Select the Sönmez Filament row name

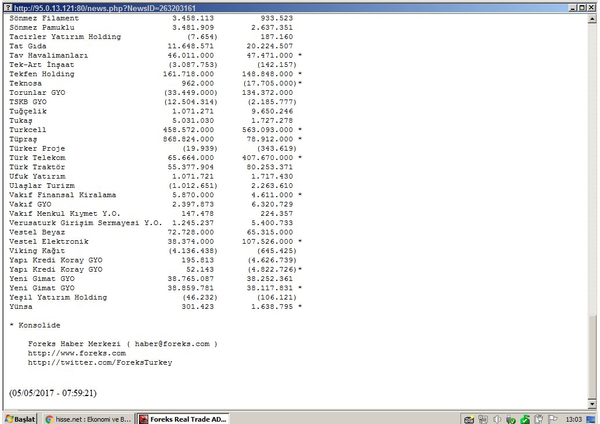point(44,18)
